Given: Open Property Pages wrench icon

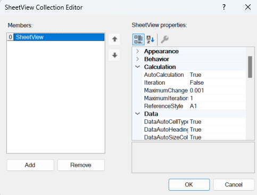Looking at the screenshot, I should 164,39.
